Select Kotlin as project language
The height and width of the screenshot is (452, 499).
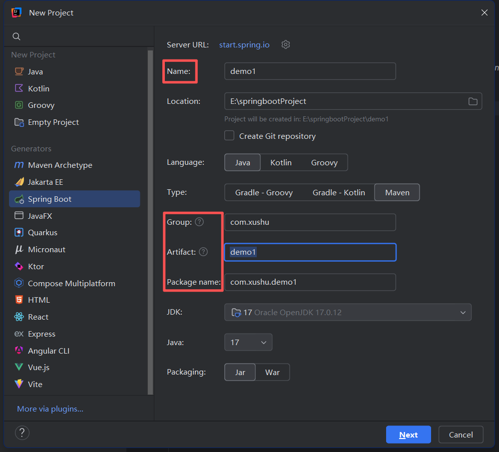coord(281,162)
